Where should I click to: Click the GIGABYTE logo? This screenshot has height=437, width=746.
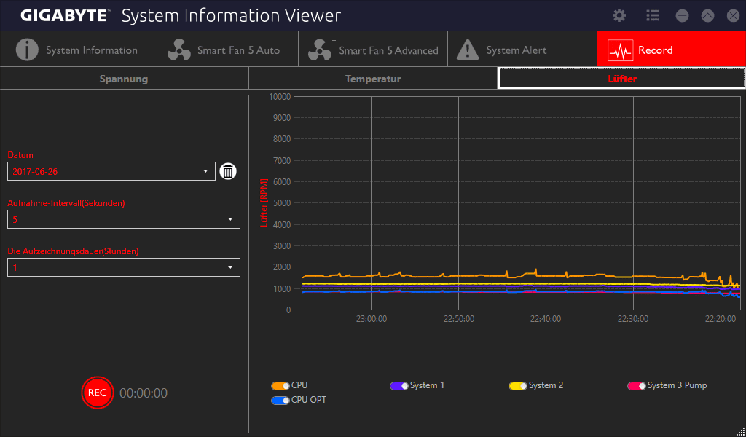pos(66,16)
